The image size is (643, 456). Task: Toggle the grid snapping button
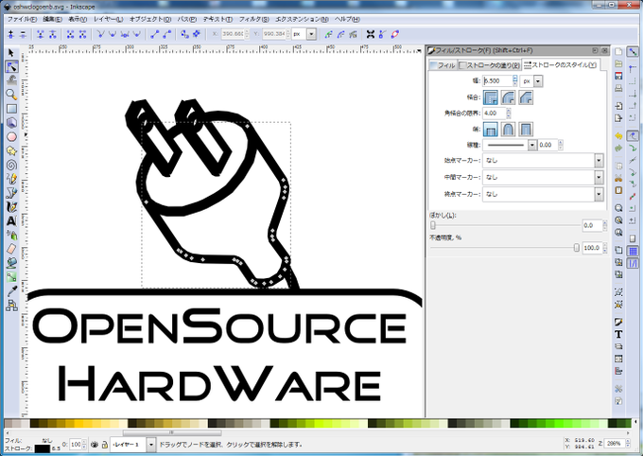[x=634, y=251]
